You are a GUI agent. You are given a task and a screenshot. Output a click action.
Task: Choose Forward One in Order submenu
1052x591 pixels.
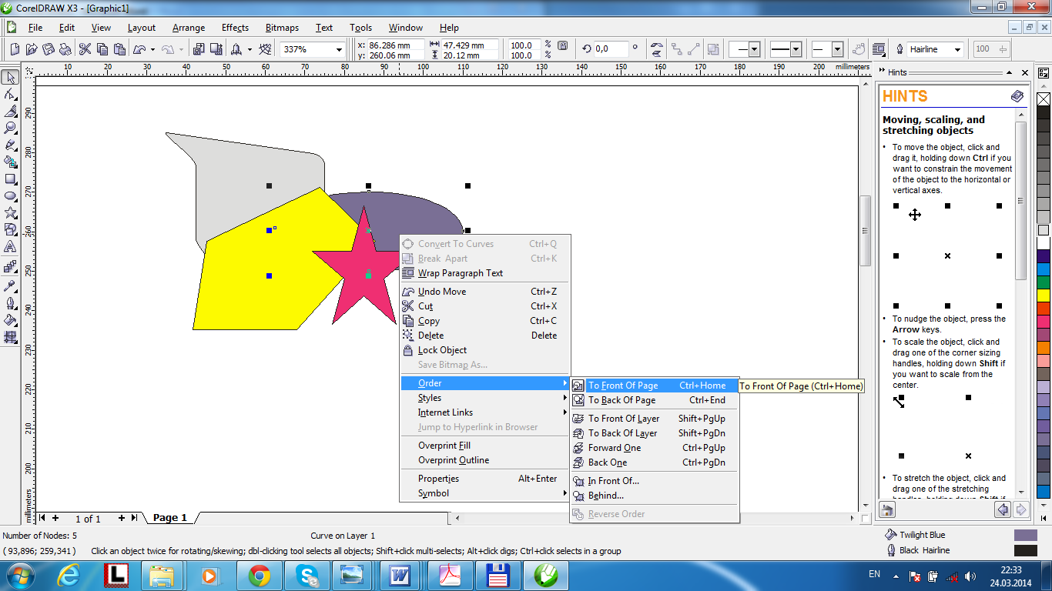click(654, 448)
